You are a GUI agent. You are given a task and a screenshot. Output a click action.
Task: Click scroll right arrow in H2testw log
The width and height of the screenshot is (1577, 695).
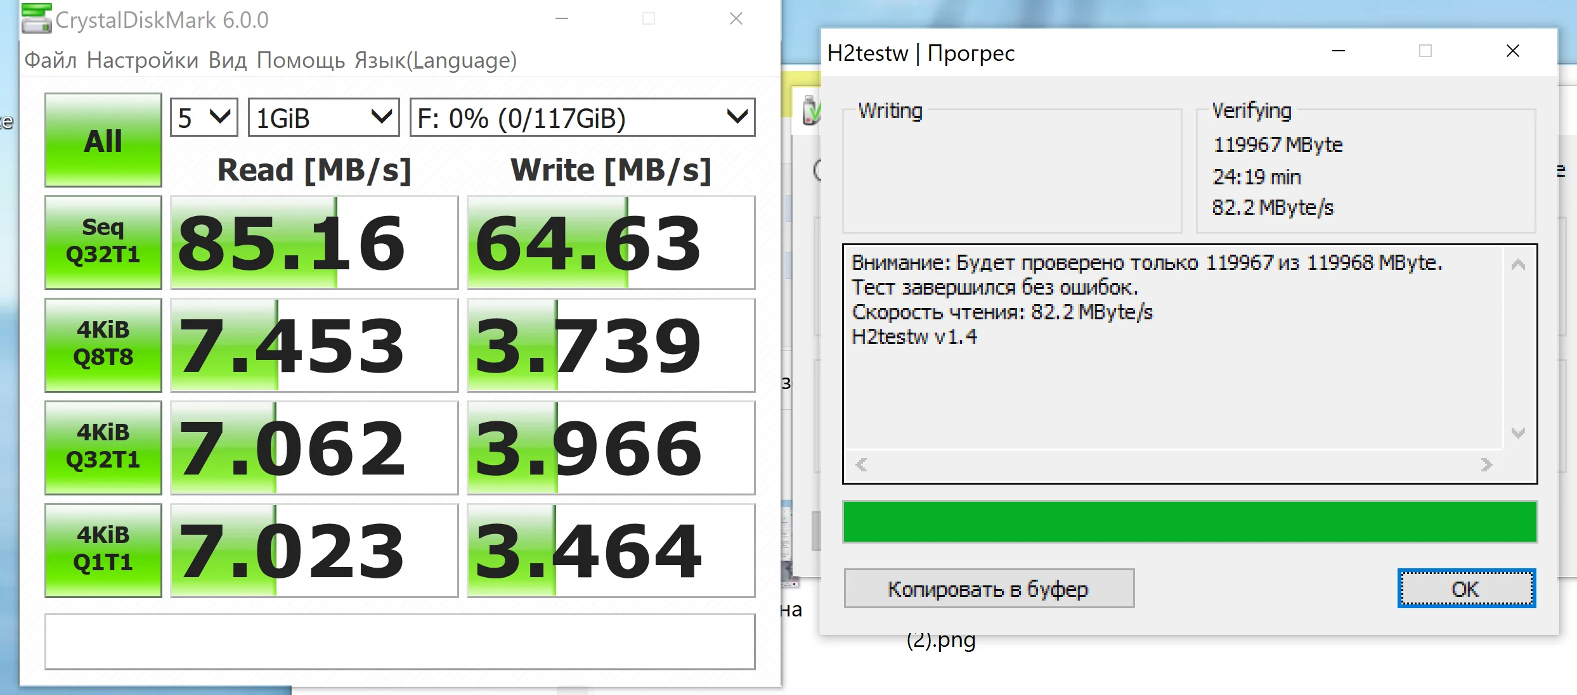click(1486, 465)
